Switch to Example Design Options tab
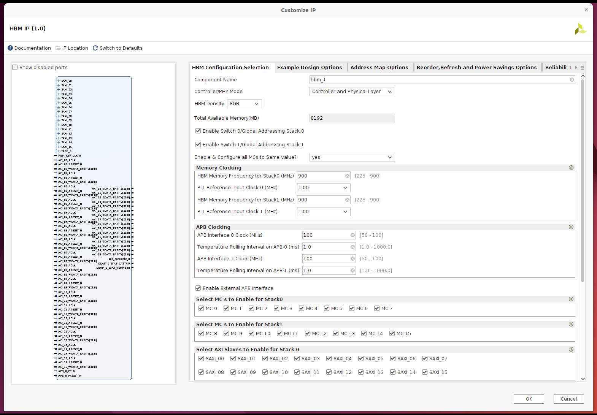This screenshot has width=597, height=415. click(x=310, y=68)
